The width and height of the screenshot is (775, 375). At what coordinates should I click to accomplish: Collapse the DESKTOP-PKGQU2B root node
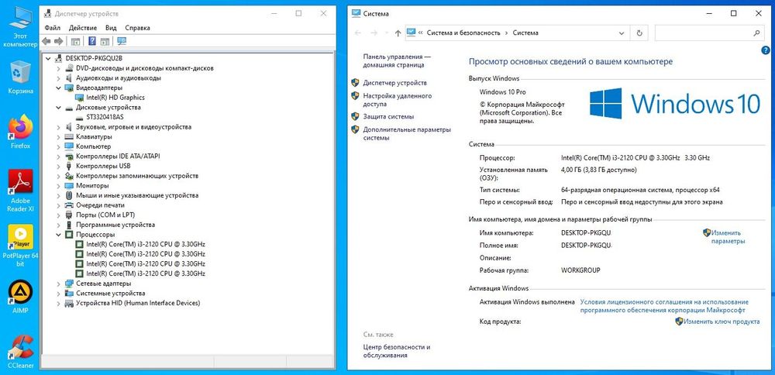click(x=48, y=58)
